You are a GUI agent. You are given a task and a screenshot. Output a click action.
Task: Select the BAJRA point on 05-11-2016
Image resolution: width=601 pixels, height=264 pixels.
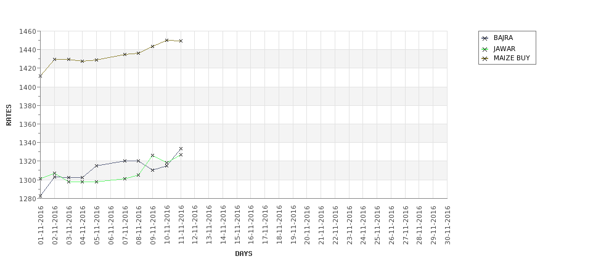pos(97,166)
